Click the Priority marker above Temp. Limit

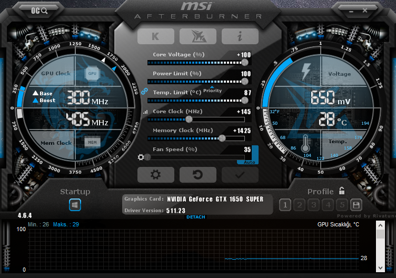[212, 90]
